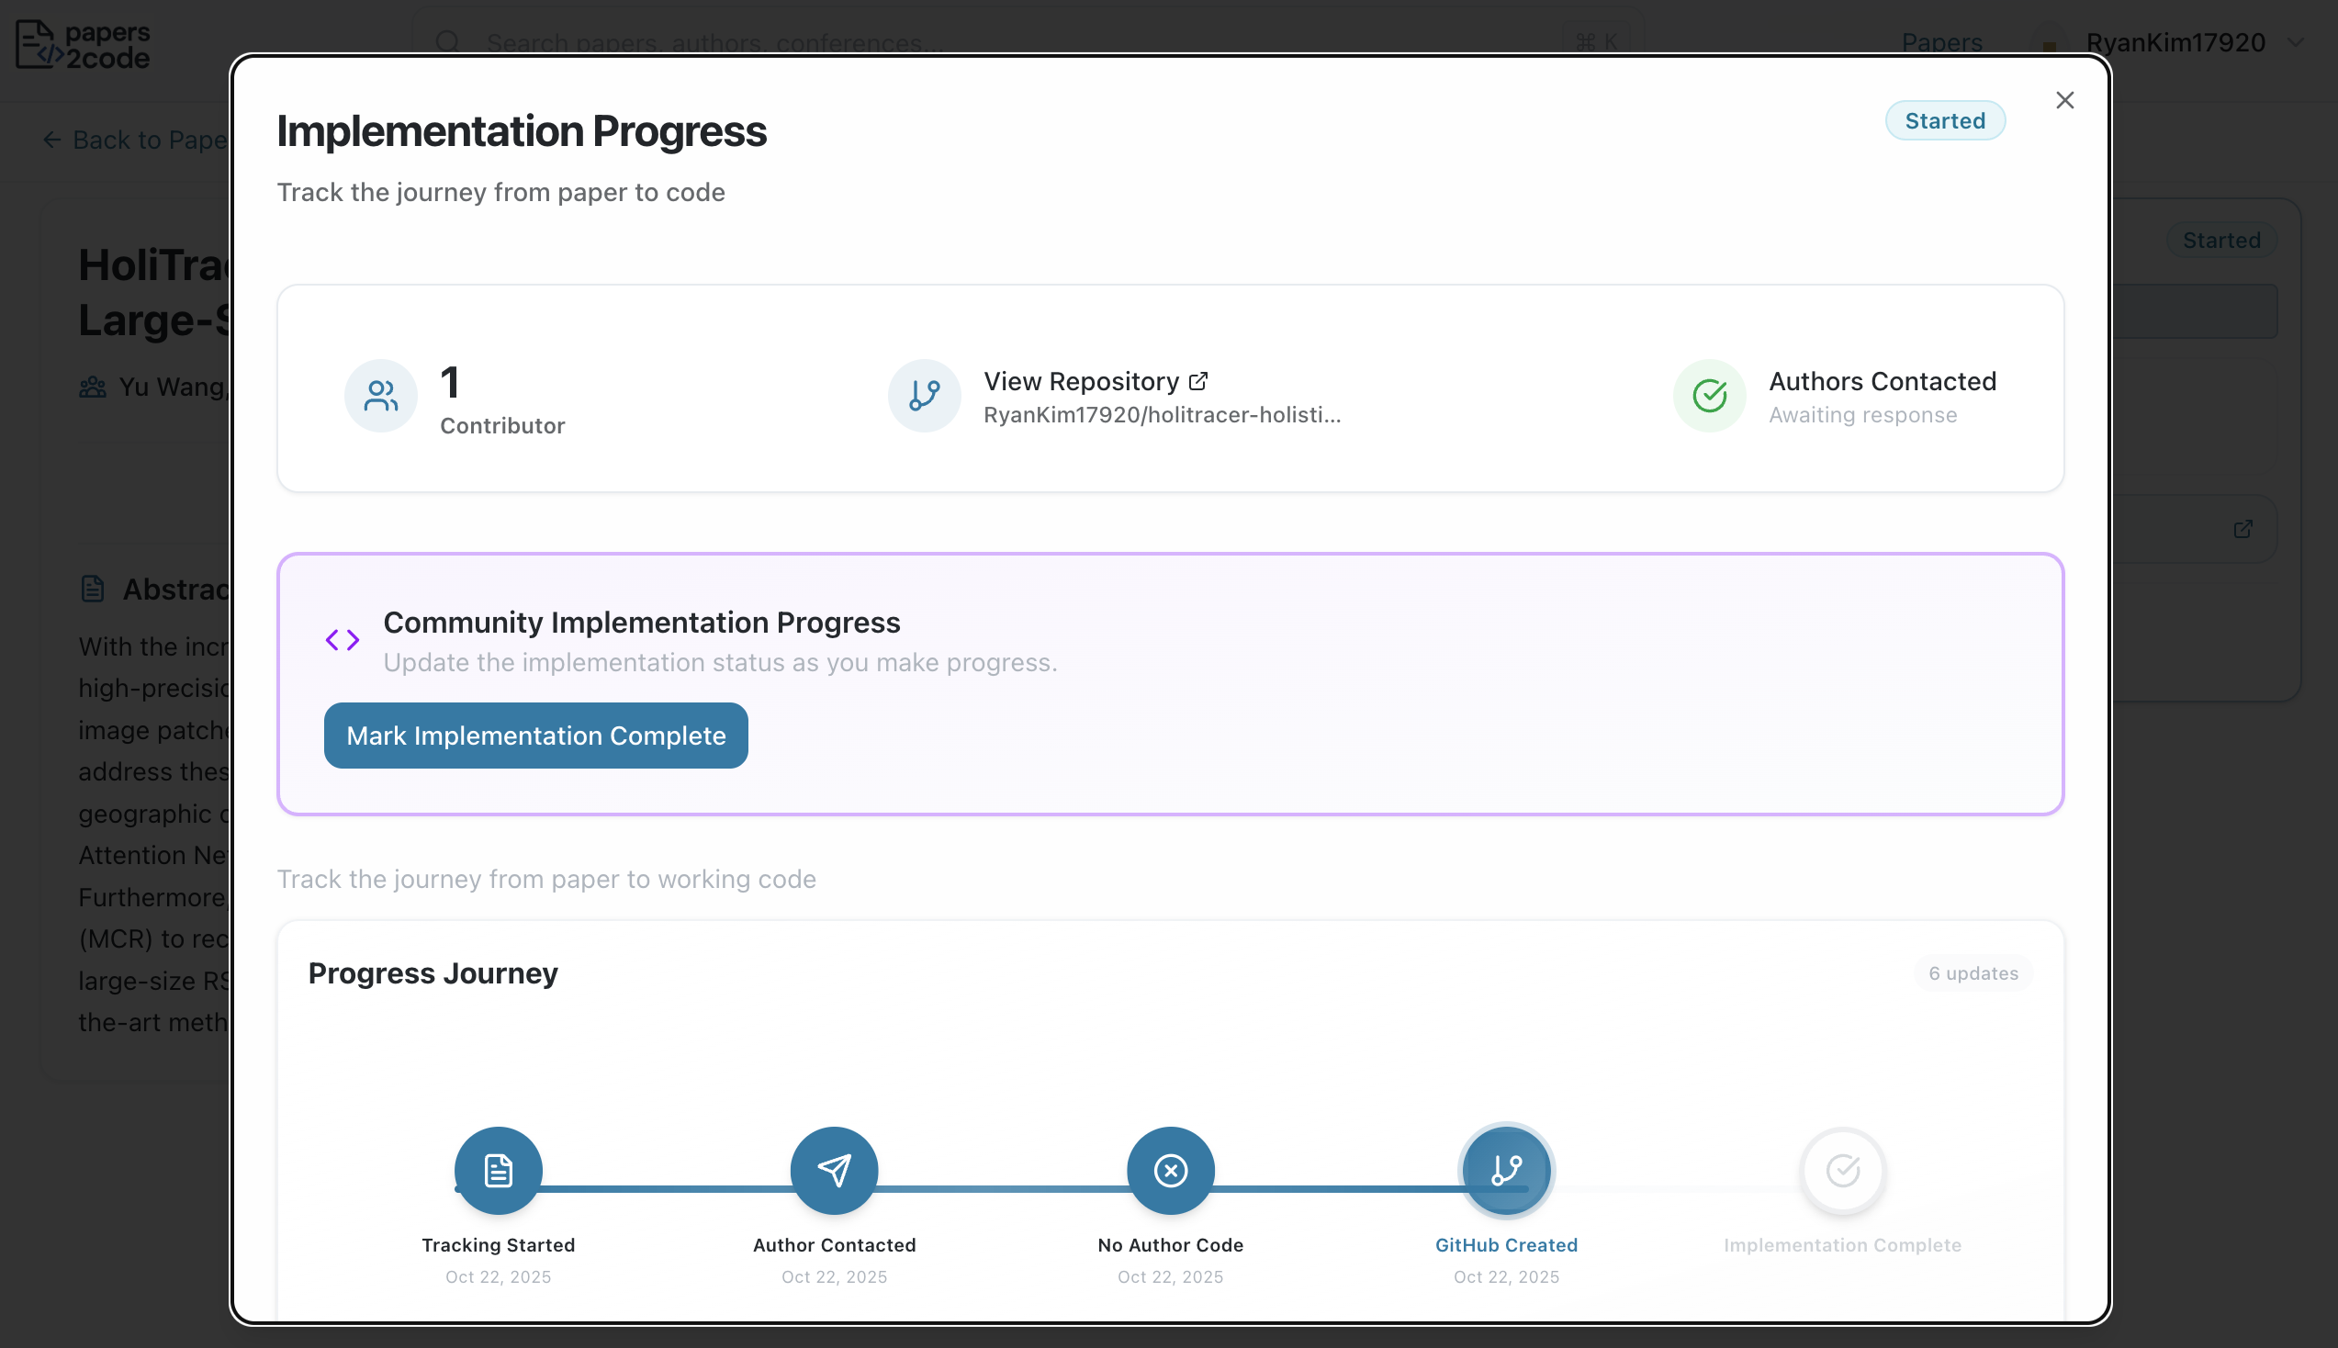
Task: Click the repository name RyanKim17920/holitracer text
Action: click(x=1161, y=415)
